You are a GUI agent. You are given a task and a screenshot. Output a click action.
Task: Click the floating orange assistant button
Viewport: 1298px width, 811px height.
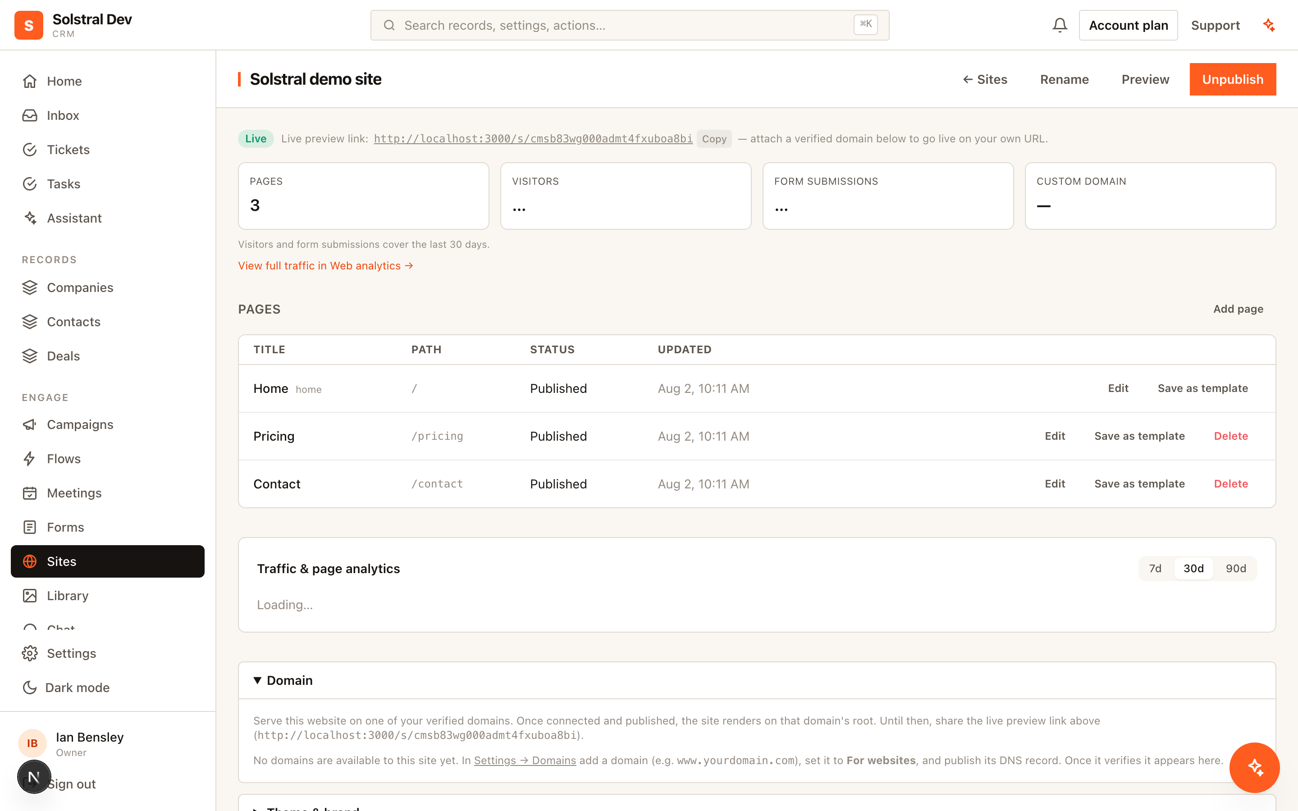pyautogui.click(x=1255, y=768)
